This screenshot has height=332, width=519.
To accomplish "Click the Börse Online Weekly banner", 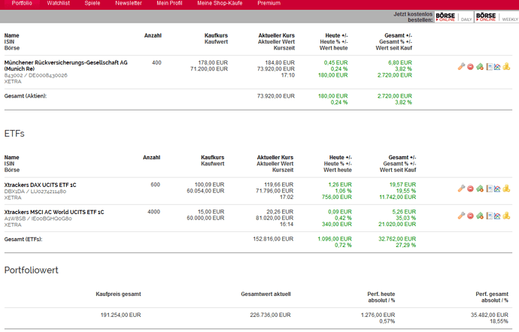I will (x=497, y=17).
